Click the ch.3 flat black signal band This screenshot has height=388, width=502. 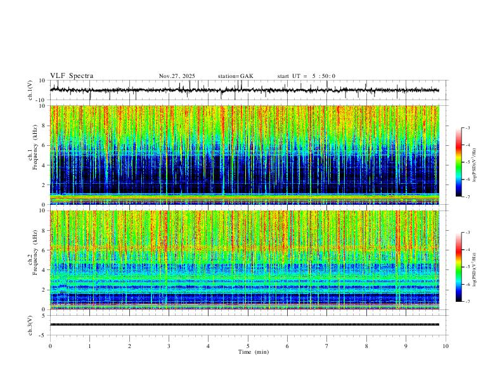tap(245, 325)
